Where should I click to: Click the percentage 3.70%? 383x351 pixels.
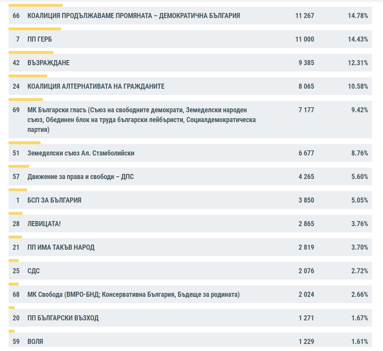tap(359, 247)
